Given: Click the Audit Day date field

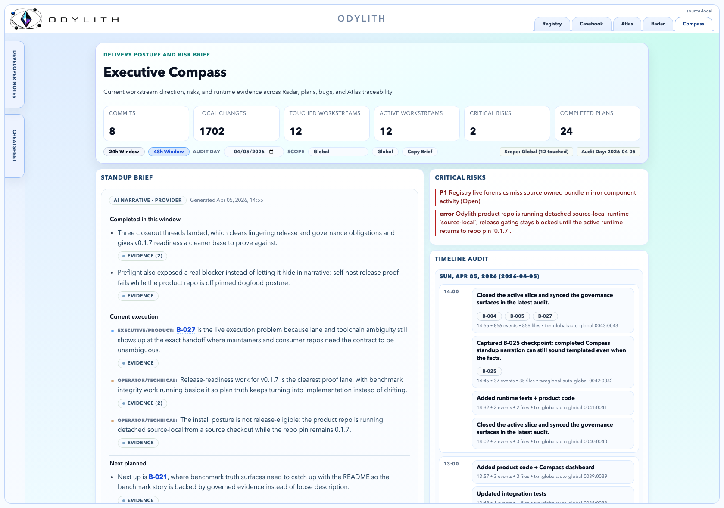Looking at the screenshot, I should [253, 152].
